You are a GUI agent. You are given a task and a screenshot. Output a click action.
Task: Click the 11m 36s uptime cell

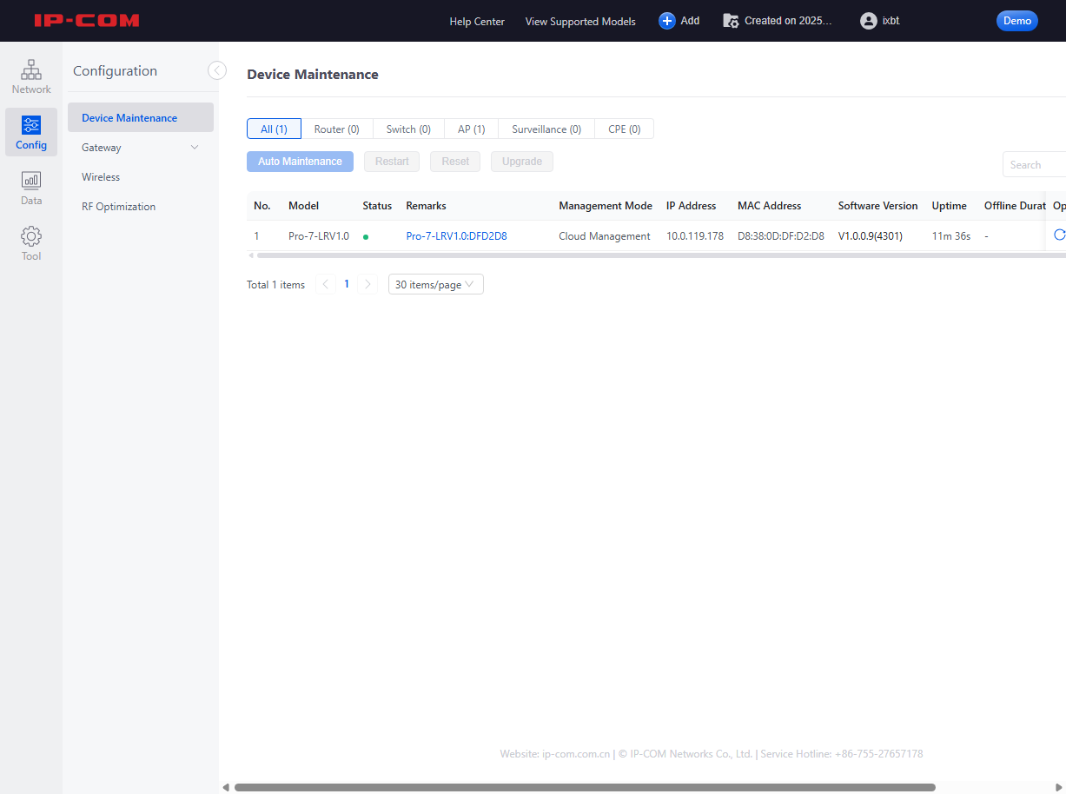click(951, 236)
